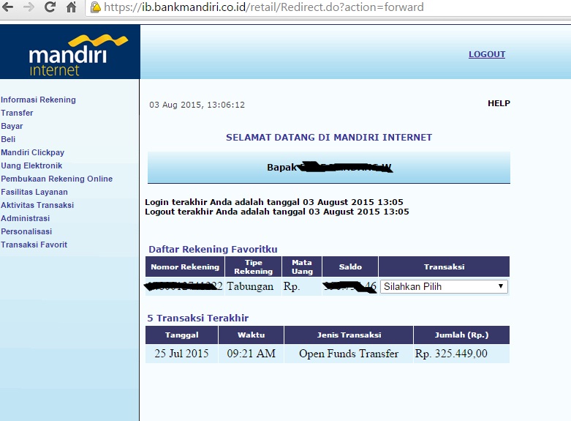
Task: Click the Mata Uang column header
Action: [302, 267]
